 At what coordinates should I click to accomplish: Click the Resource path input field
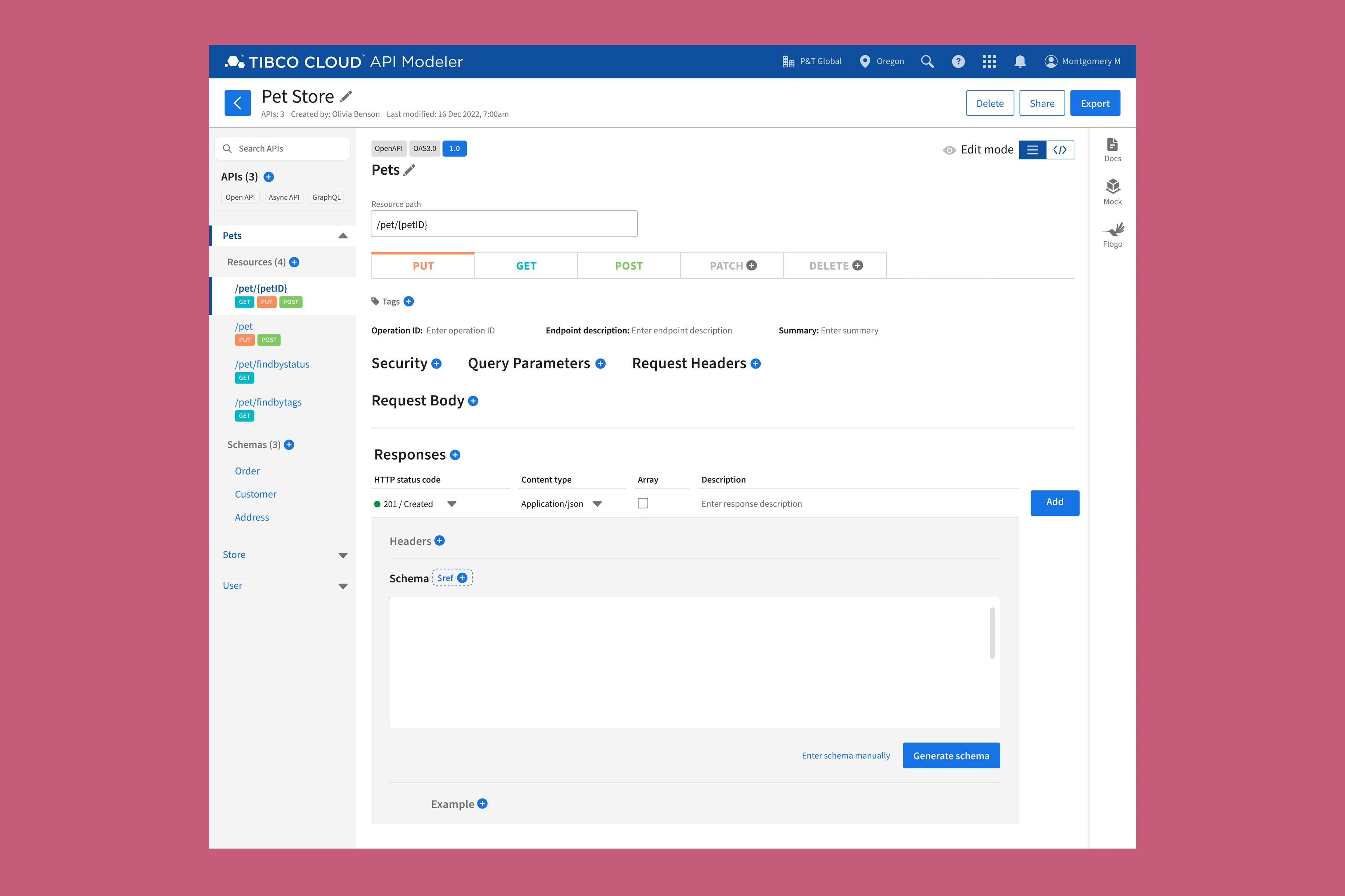[x=504, y=223]
